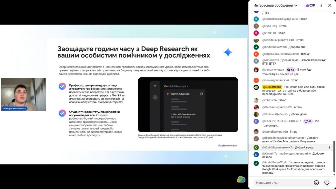Click the second checkmark bullet for student

(x=62, y=113)
